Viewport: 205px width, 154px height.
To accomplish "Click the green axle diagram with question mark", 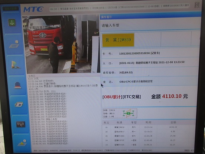I will (x=129, y=113).
